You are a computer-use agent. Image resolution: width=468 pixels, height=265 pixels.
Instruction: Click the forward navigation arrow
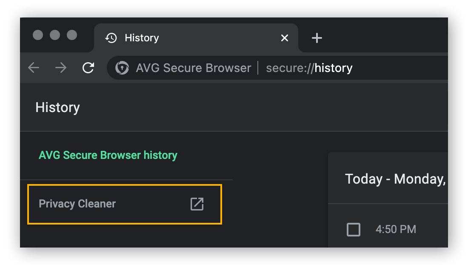click(x=61, y=68)
